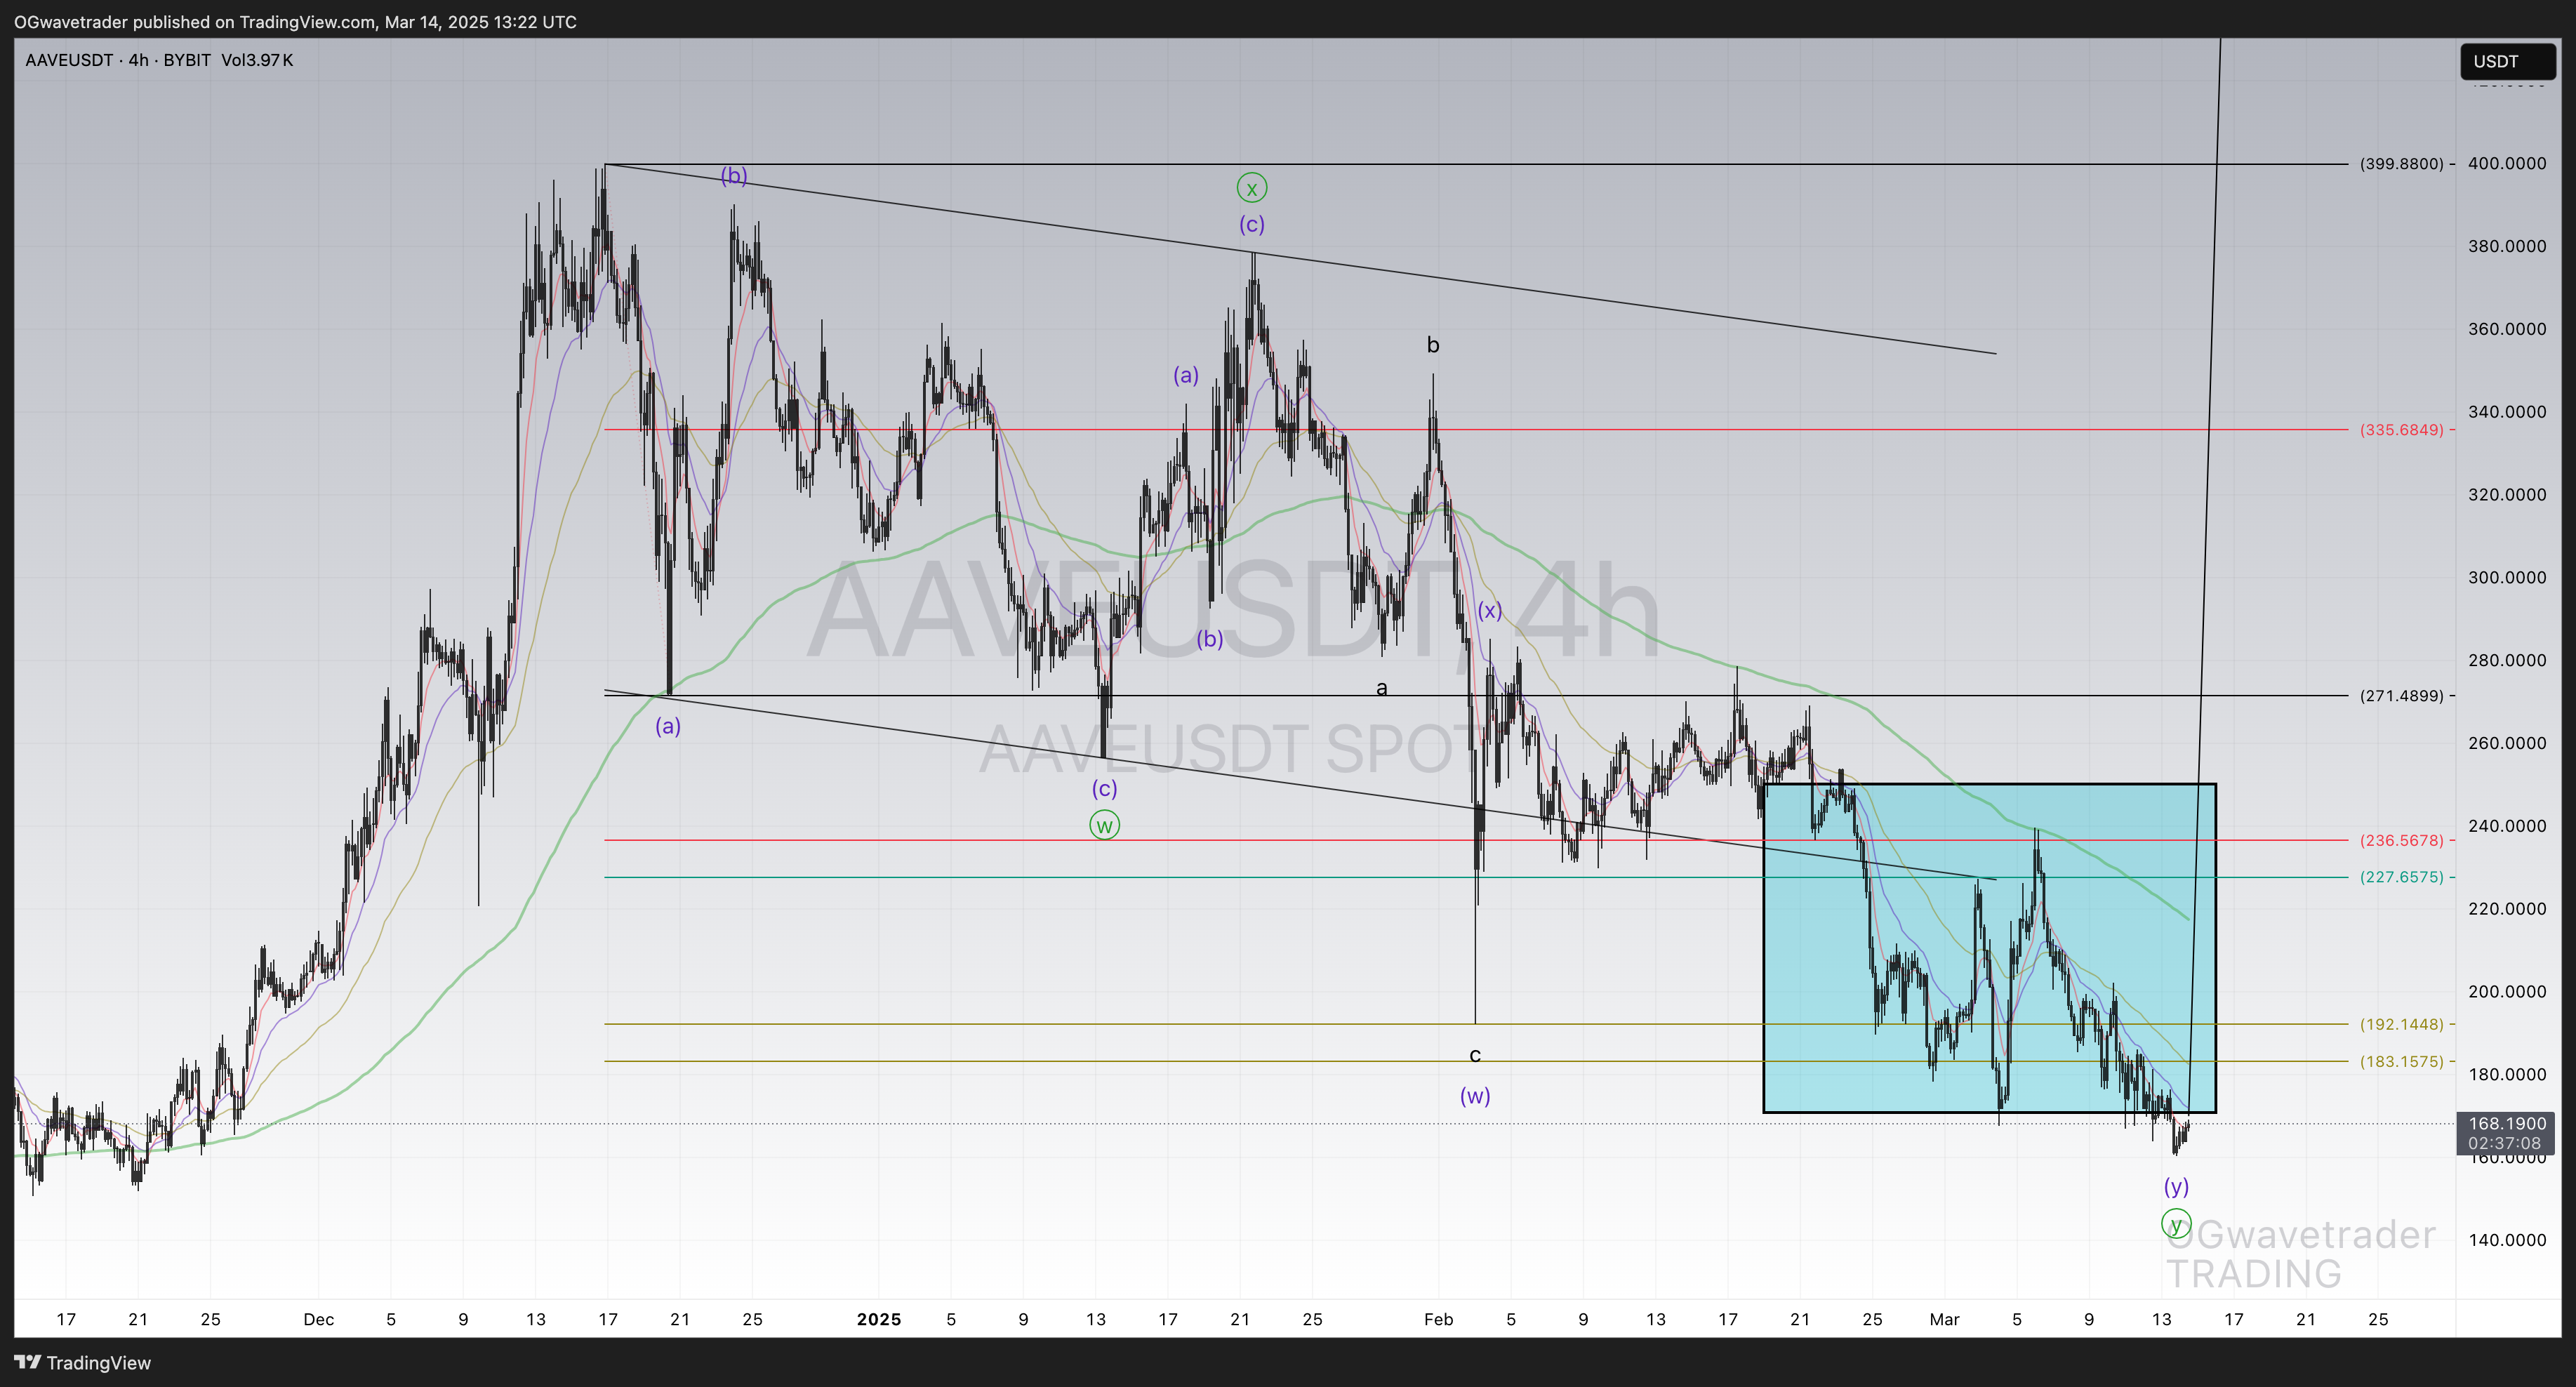The height and width of the screenshot is (1387, 2576).
Task: Click the 140.0000 price axis tick
Action: [2507, 1240]
